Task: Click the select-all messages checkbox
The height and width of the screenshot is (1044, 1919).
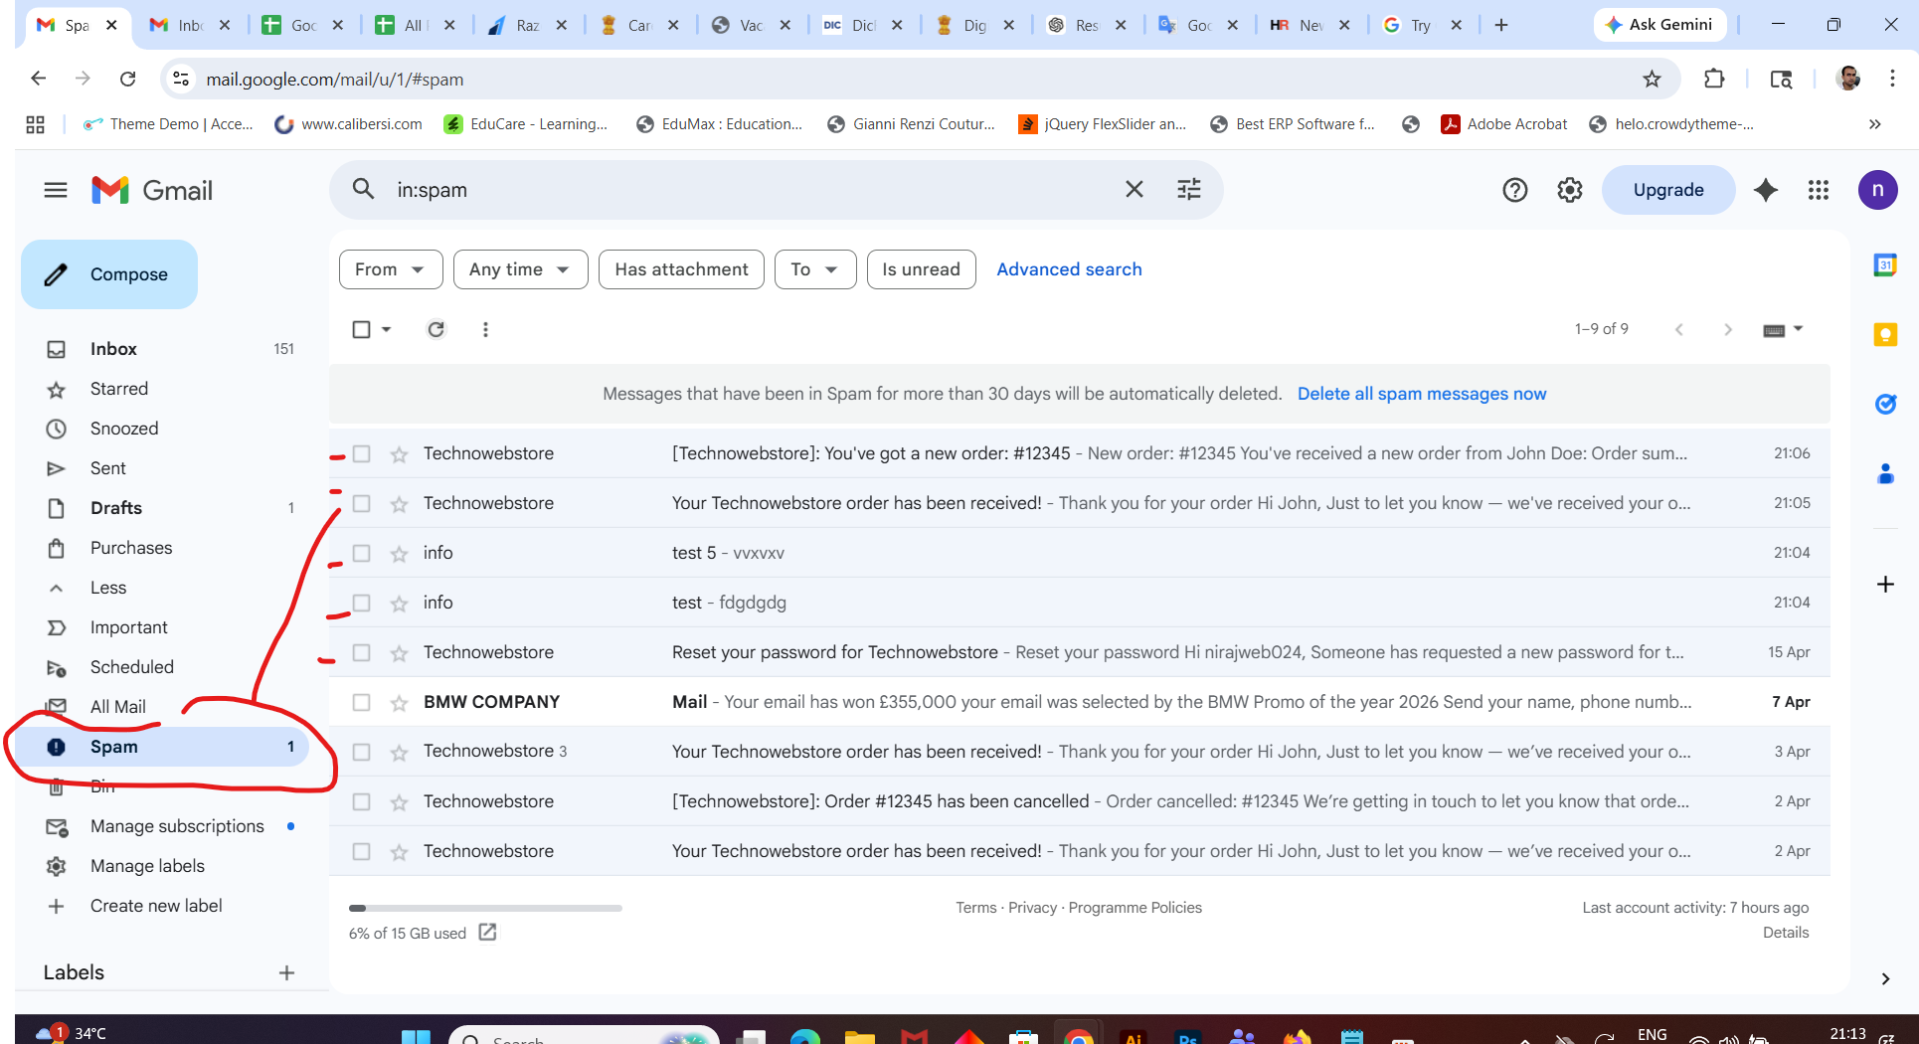Action: click(x=362, y=329)
